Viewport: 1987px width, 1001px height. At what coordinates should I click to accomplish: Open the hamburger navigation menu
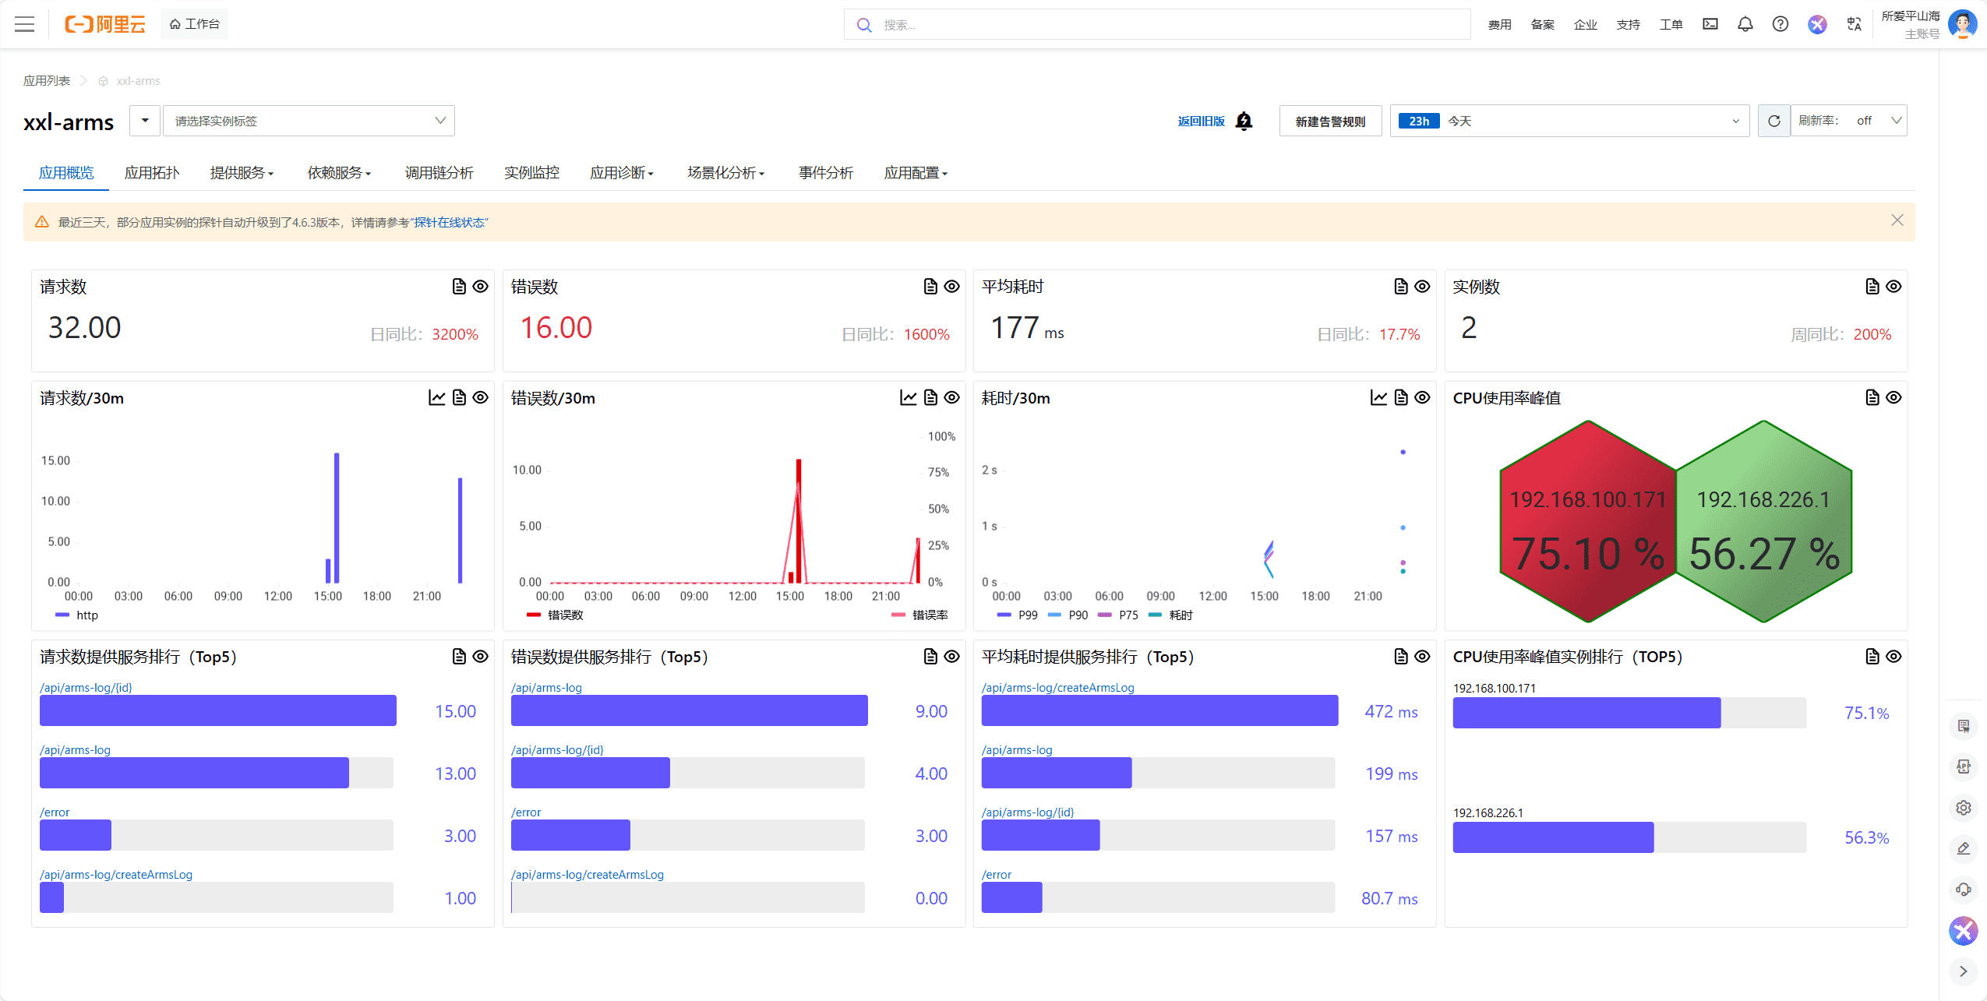click(x=25, y=24)
